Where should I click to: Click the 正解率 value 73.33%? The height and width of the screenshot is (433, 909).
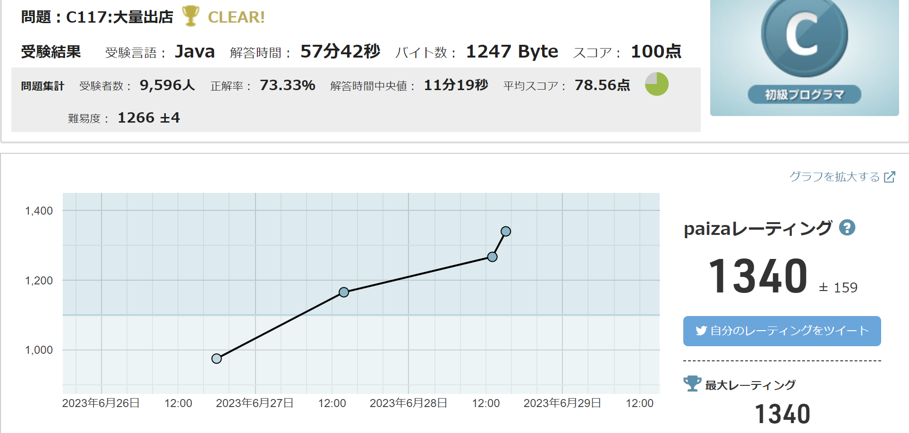coord(287,85)
